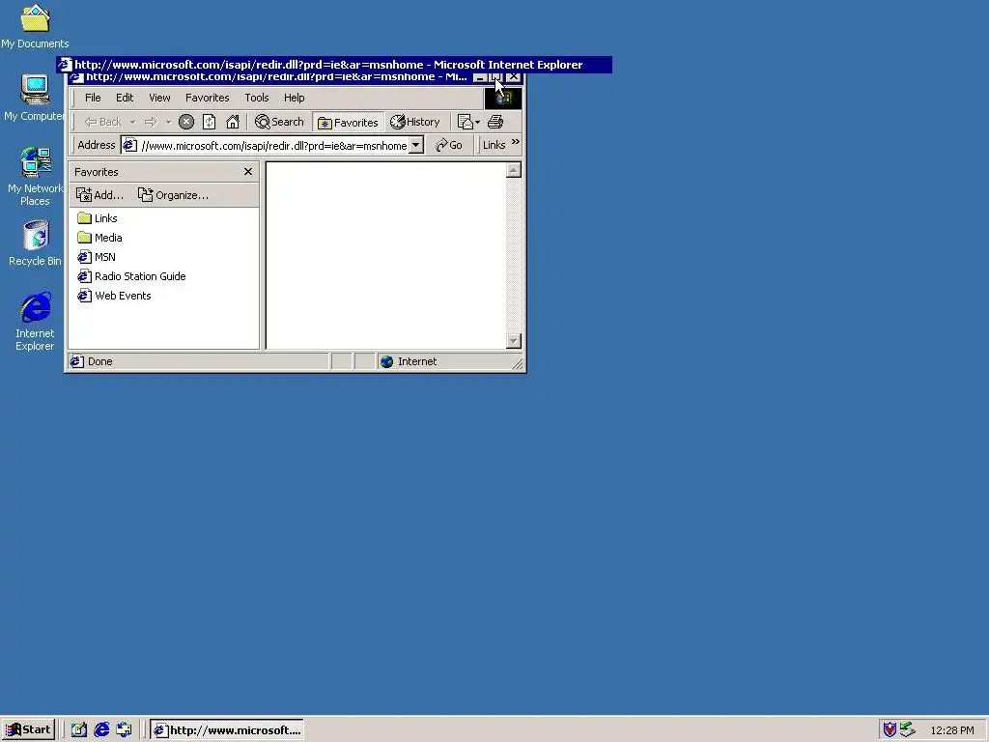
Task: Click the network connection tray icon
Action: tap(907, 730)
